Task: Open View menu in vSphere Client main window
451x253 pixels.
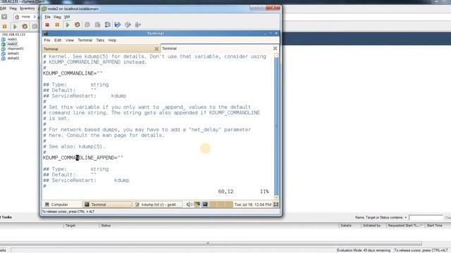Action: [13, 8]
